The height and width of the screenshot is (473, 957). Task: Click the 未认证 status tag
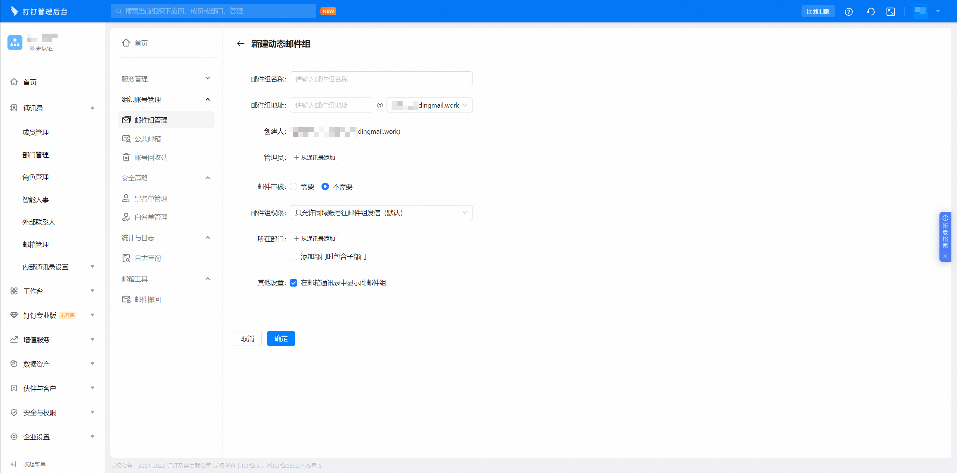(41, 48)
